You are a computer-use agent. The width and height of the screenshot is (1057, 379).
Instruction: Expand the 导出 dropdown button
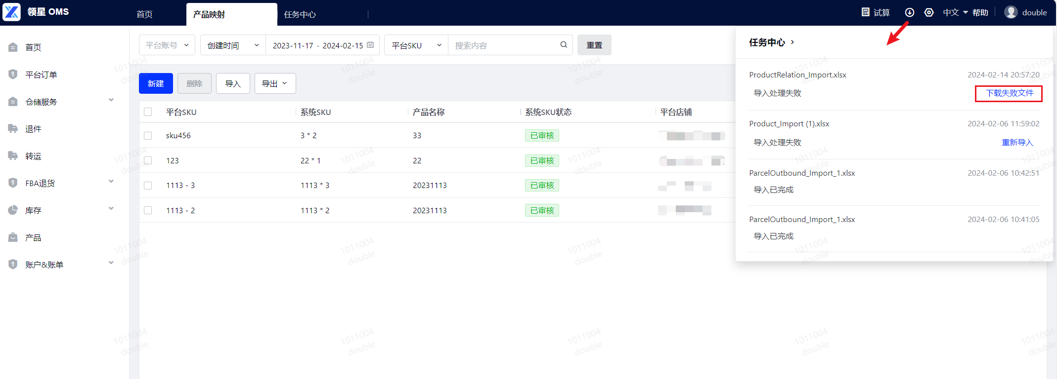pyautogui.click(x=275, y=83)
